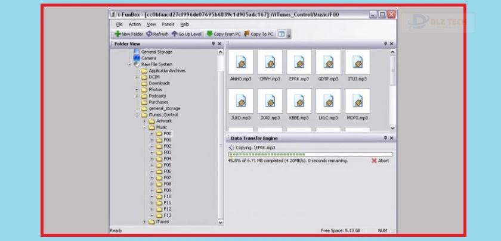Screen dimensions: 501x241
Task: Click Copy From PC button
Action: [x=224, y=34]
